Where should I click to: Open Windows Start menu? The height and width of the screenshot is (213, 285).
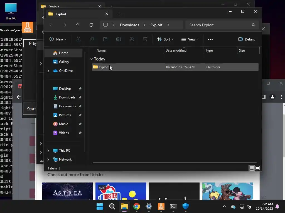click(100, 206)
